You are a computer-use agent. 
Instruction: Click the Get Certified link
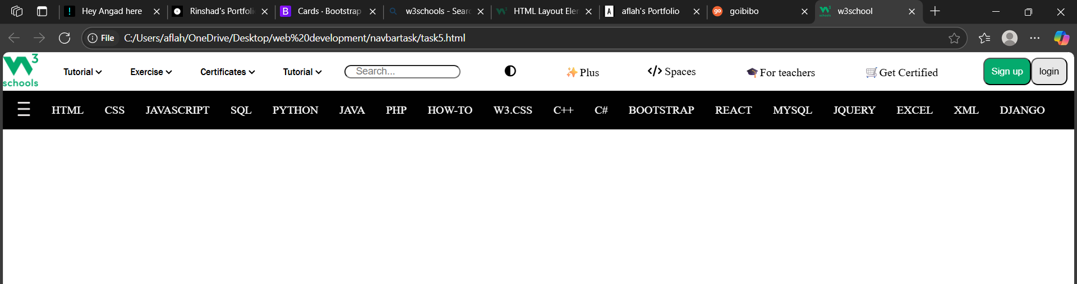coord(901,72)
